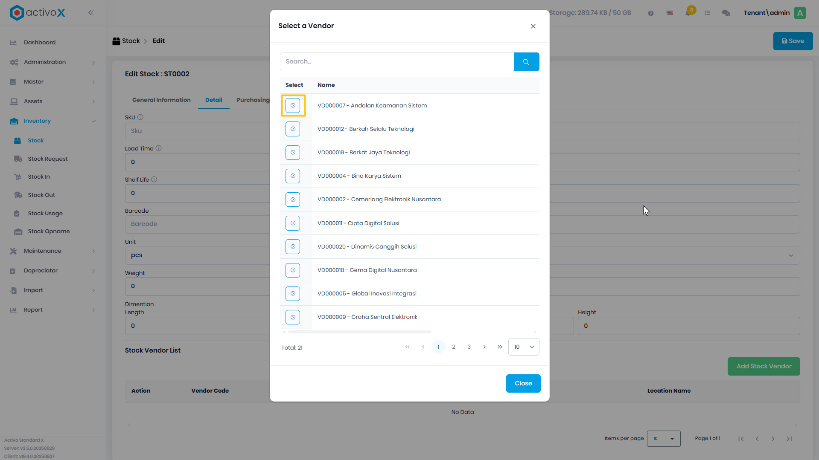
Task: Close the Select a Vendor dialog with X
Action: click(533, 26)
